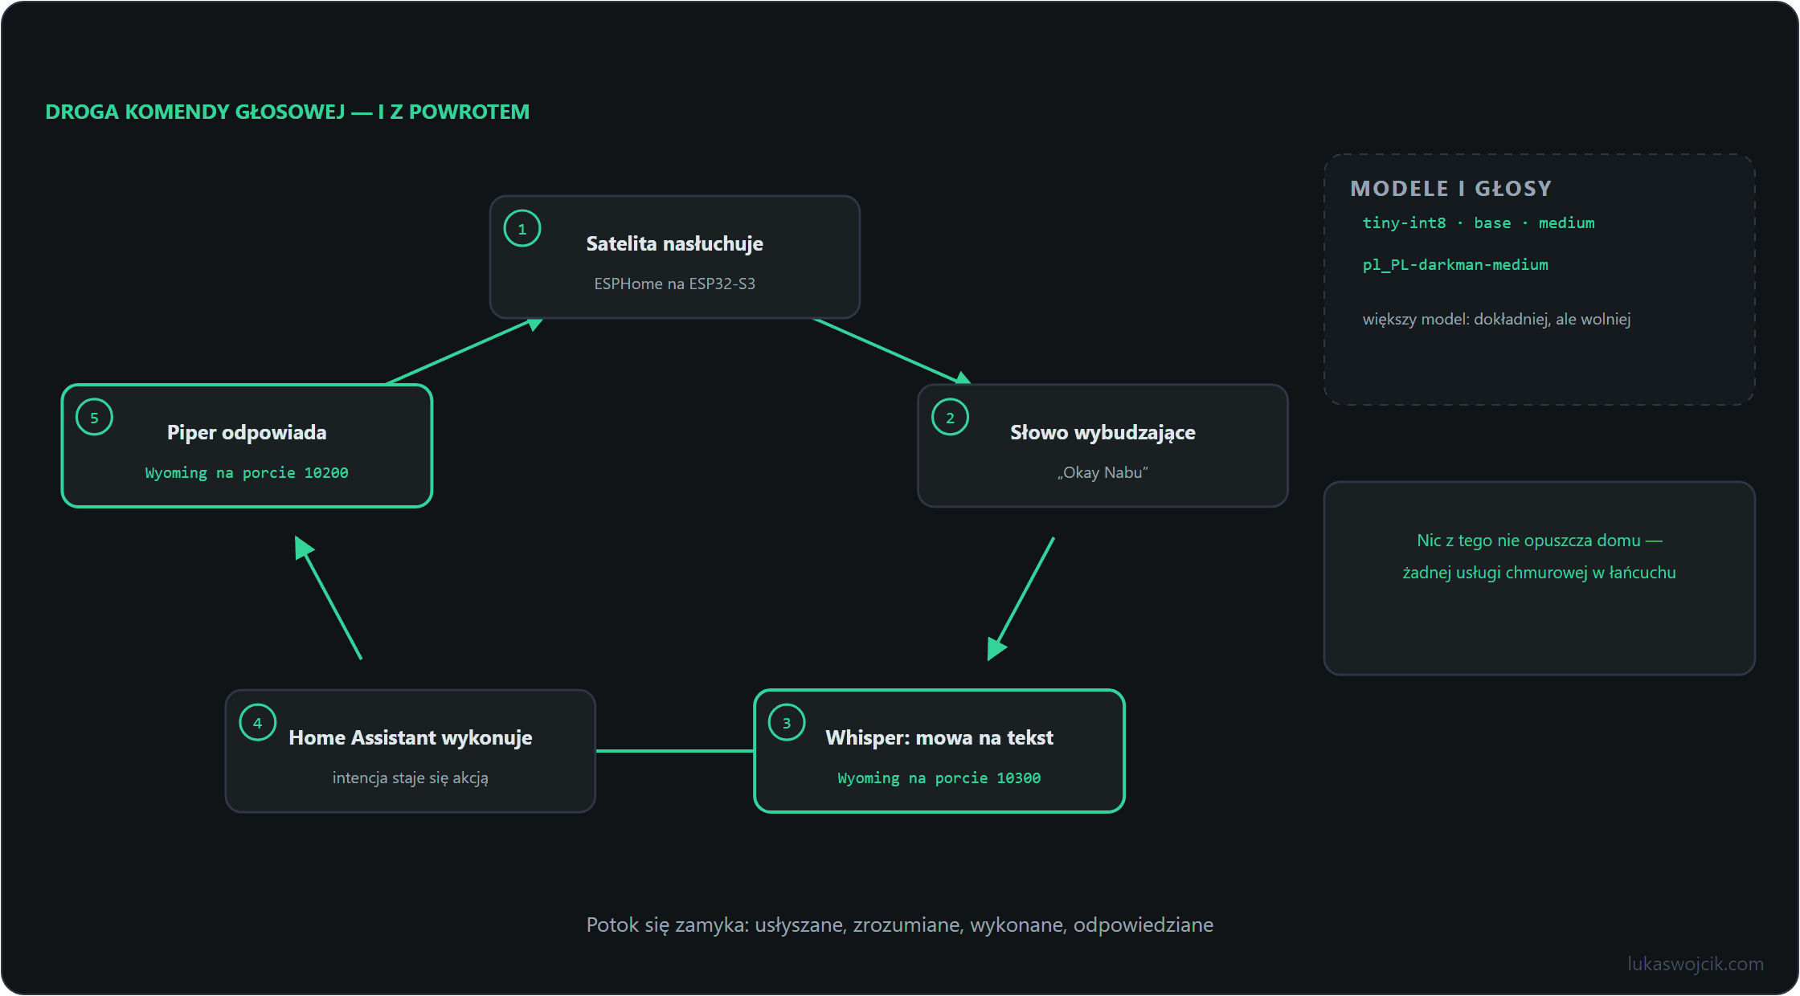The height and width of the screenshot is (996, 1800).
Task: Click the 'intencja staje się akcją' subtitle
Action: point(410,778)
